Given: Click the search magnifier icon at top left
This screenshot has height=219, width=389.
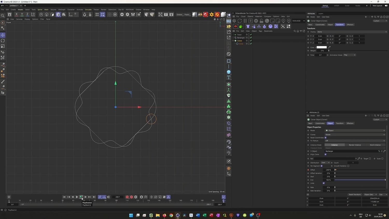Looking at the screenshot, I should [x=3, y=16].
